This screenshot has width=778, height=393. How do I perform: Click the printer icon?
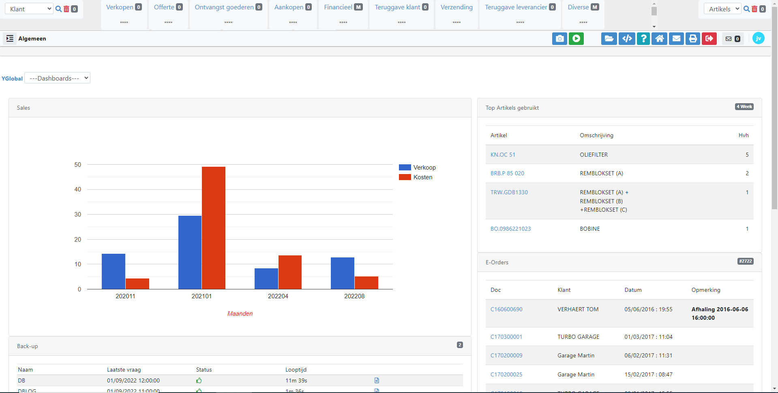point(693,38)
